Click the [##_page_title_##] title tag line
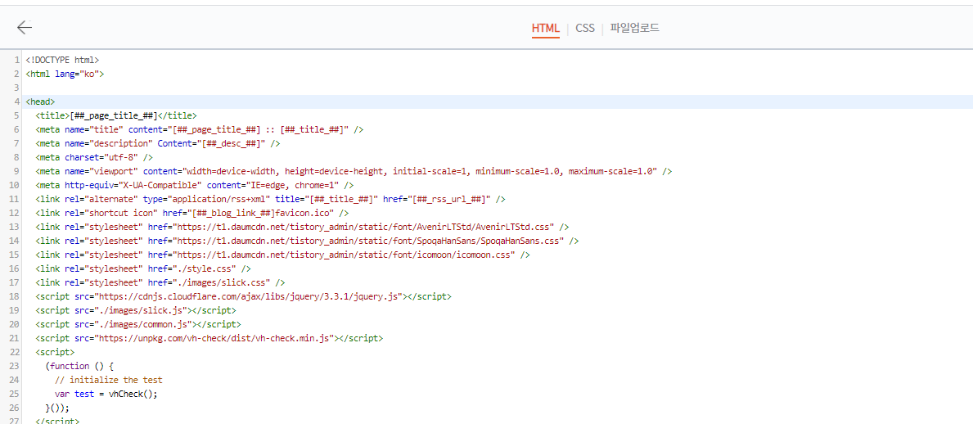Screen dimensions: 973x424 [116, 115]
